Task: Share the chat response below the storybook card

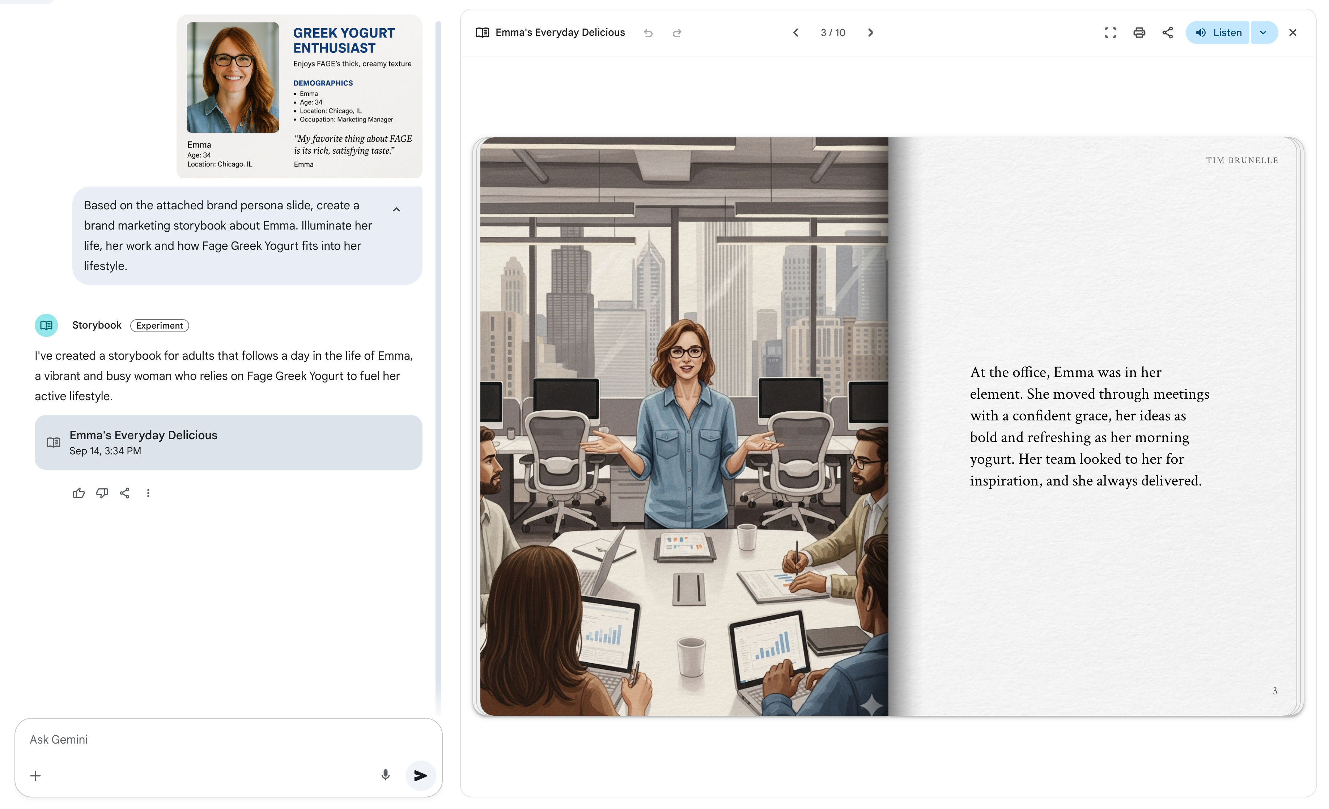Action: click(124, 493)
